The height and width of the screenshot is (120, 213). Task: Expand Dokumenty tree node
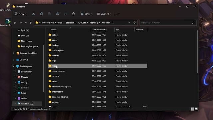pyautogui.click(x=15, y=72)
